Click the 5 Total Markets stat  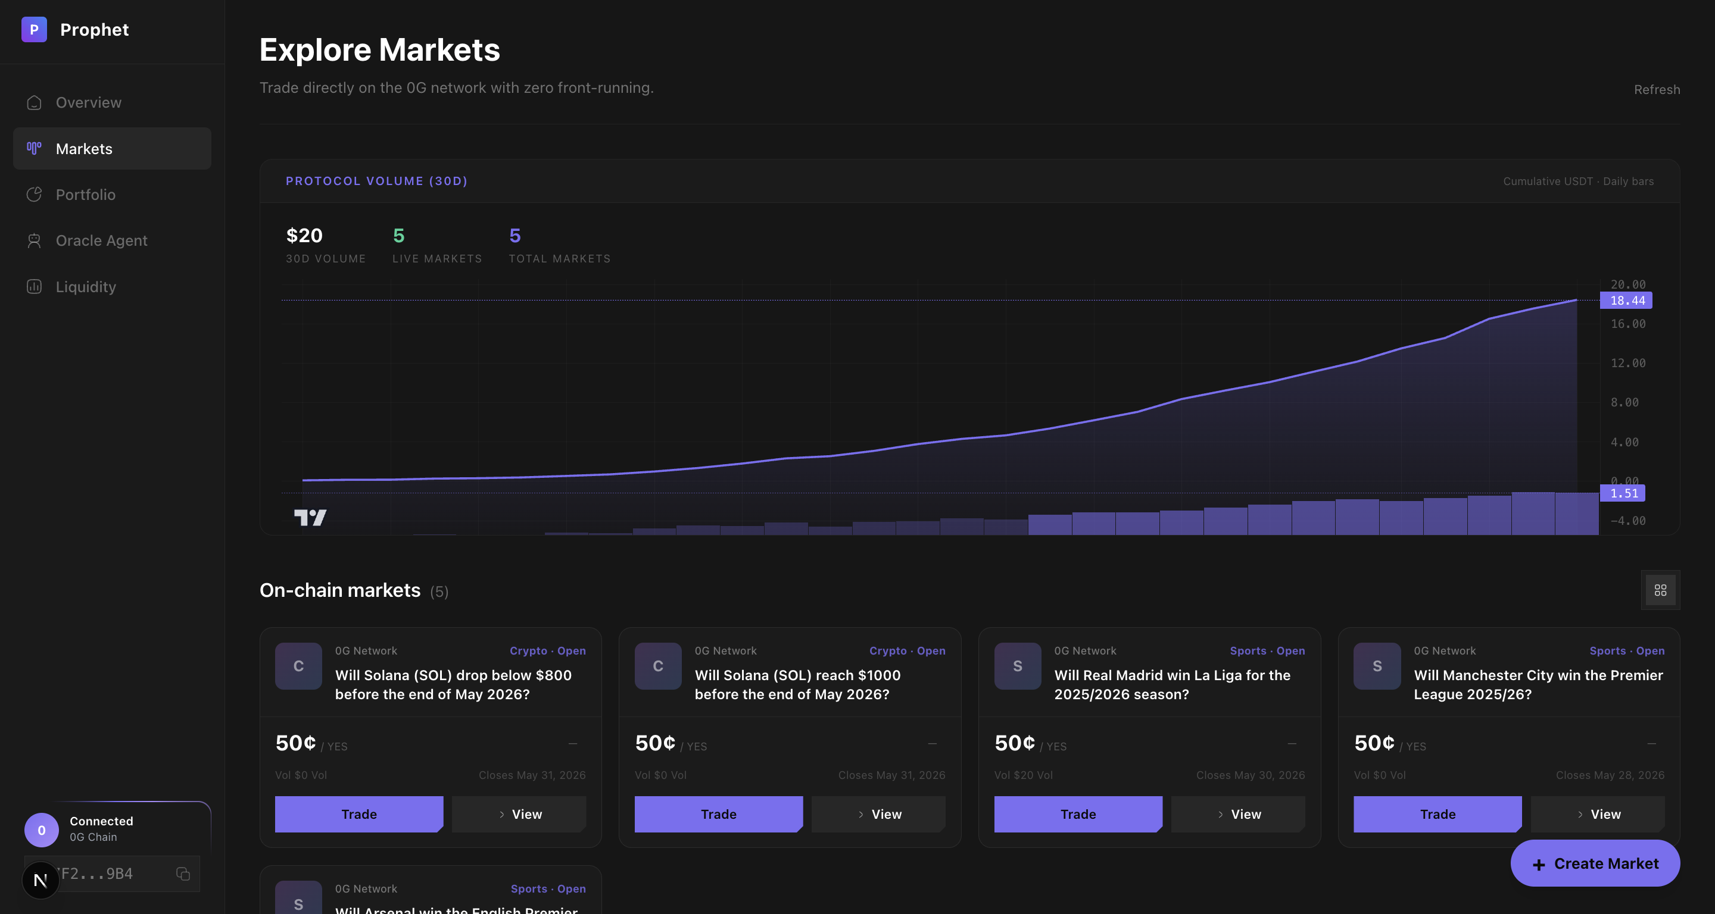(559, 245)
